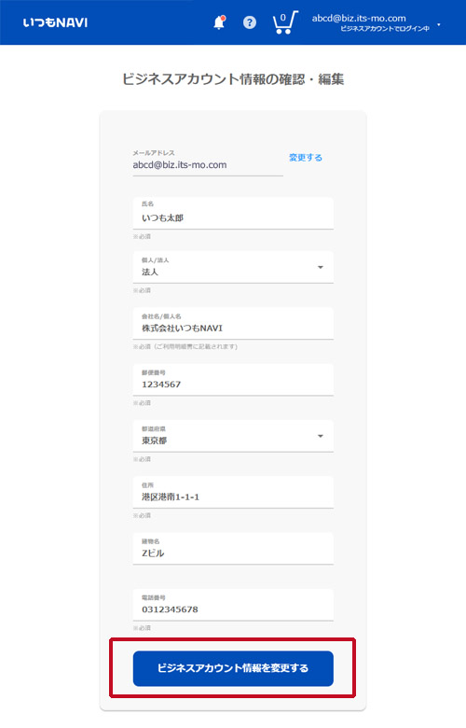Viewport: 466px width, 728px height.
Task: Click header account email abcd@biz.its-mo.com
Action: pyautogui.click(x=359, y=18)
